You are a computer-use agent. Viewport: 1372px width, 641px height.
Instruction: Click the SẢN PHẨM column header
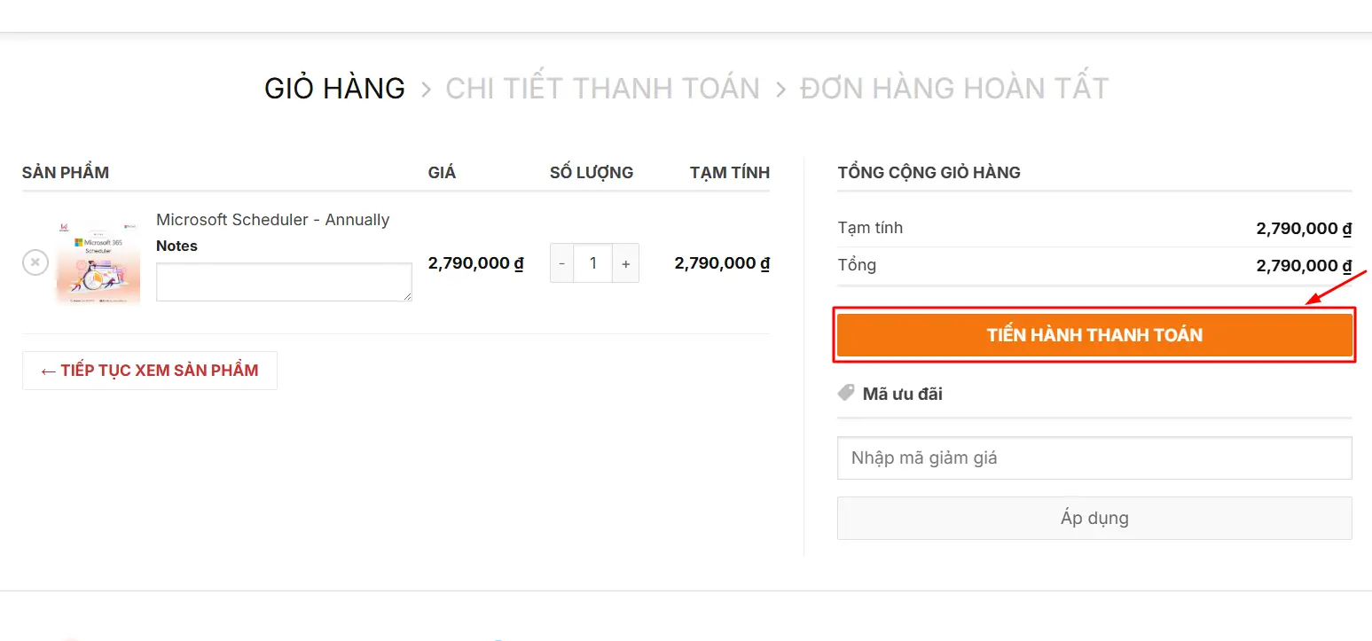(x=65, y=172)
